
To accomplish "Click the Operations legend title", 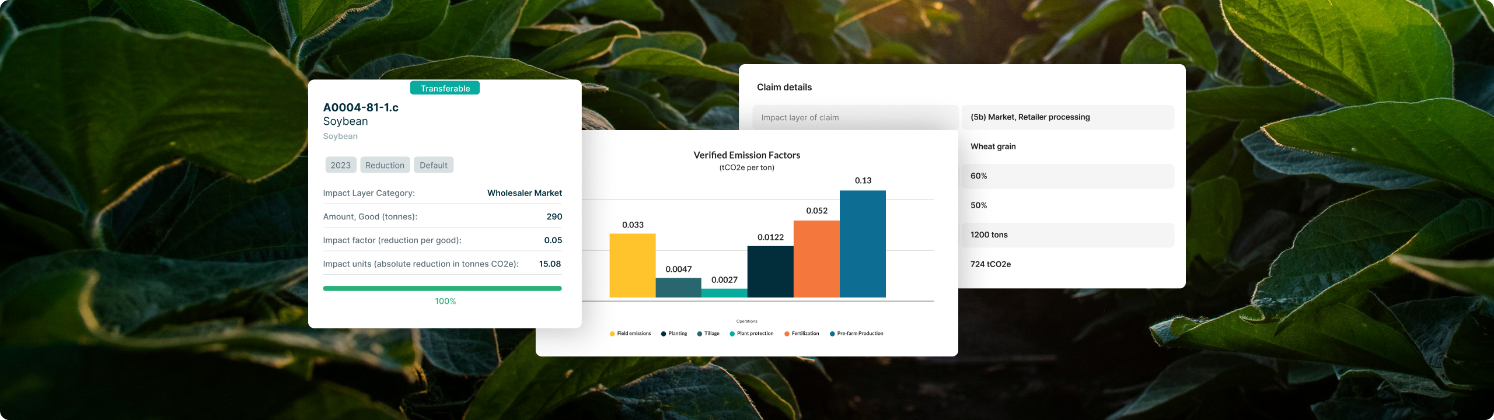I will pos(746,321).
